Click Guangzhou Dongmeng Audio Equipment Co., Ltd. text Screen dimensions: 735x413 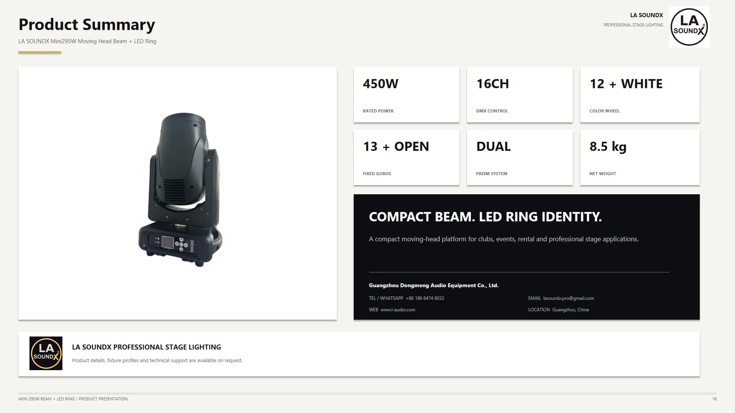coord(434,285)
